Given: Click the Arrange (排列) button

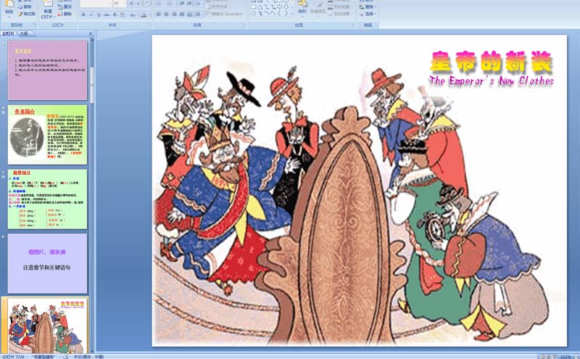Looking at the screenshot, I should coord(302,8).
